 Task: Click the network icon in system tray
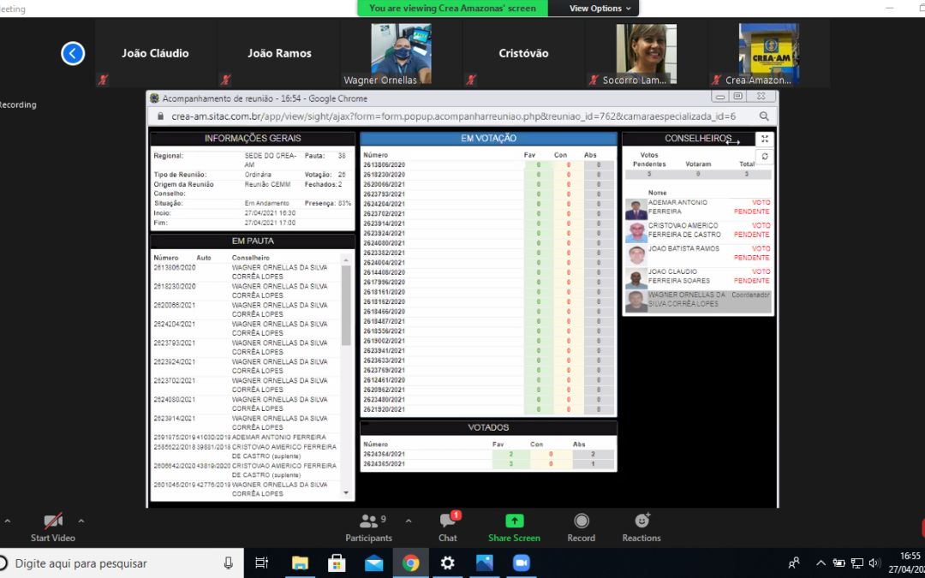(x=857, y=563)
